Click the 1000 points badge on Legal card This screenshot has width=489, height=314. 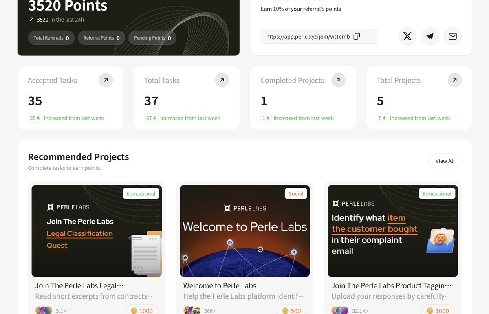tap(141, 311)
